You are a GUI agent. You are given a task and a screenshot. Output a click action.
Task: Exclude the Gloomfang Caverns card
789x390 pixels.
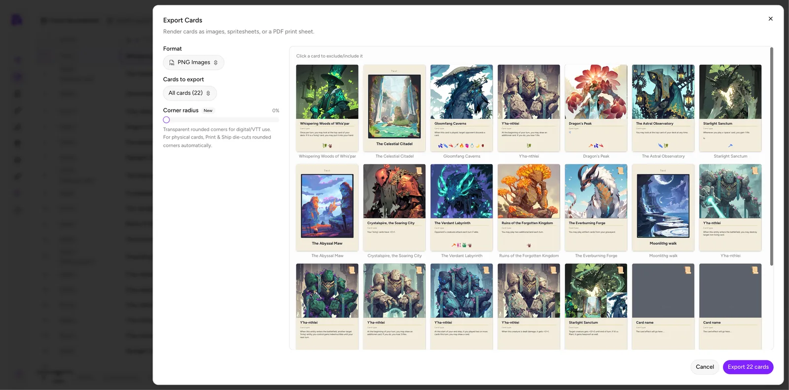(x=462, y=108)
